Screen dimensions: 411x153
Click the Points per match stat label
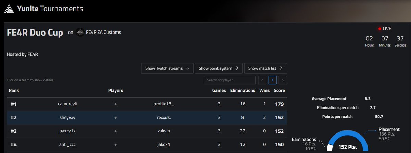(337, 117)
